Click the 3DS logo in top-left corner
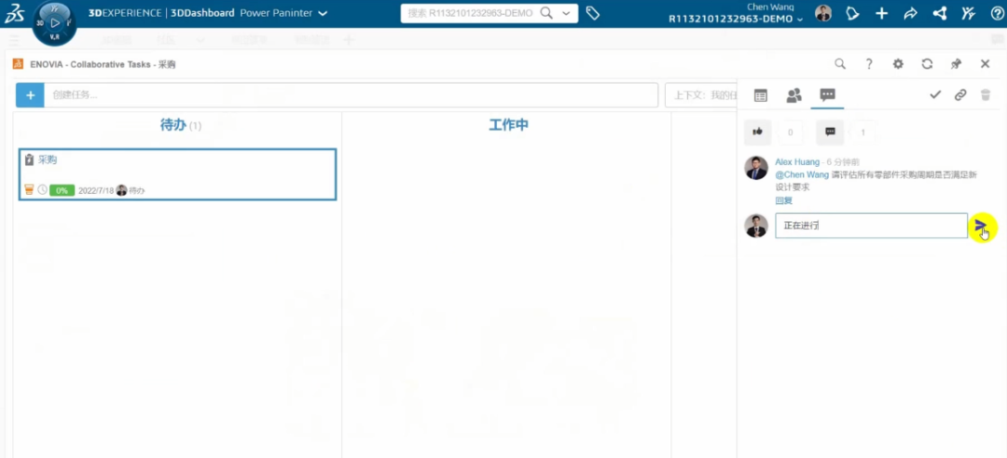Screen dimensions: 1007x458 point(14,13)
